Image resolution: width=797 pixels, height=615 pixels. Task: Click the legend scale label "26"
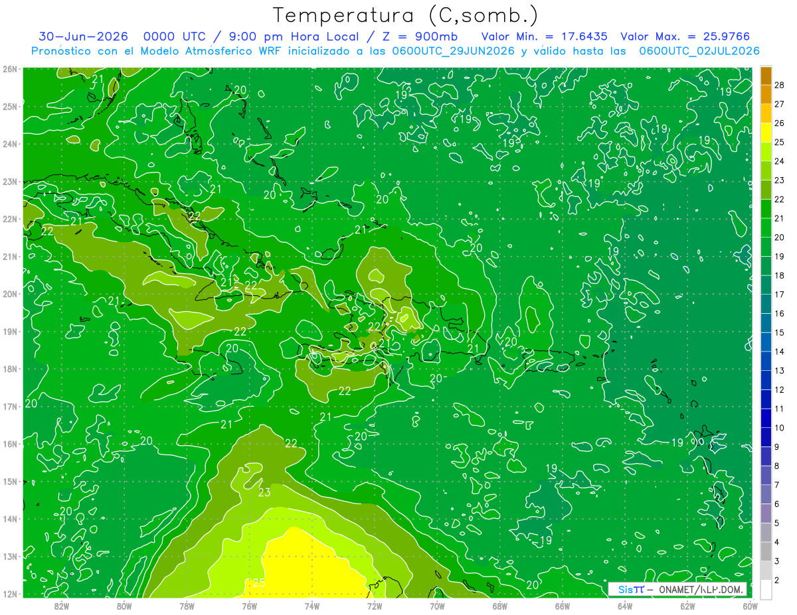click(x=780, y=123)
